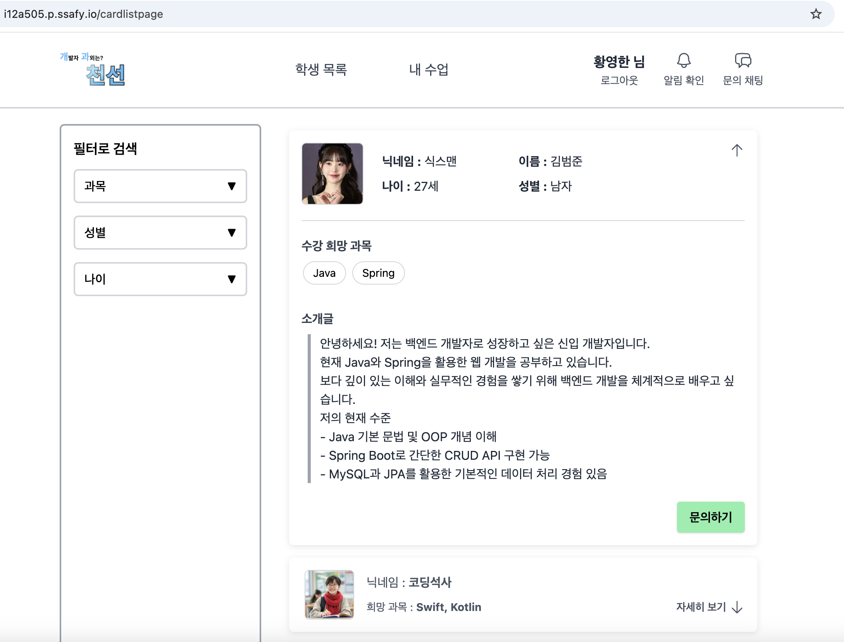Select the Spring subject tag

click(378, 273)
